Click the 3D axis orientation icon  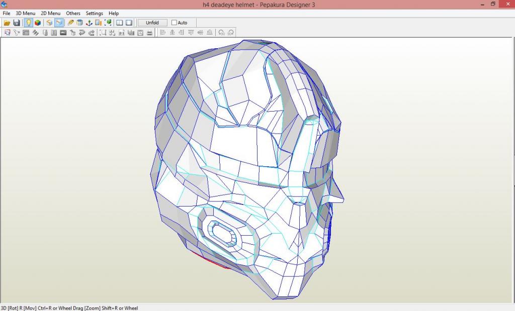tap(89, 23)
